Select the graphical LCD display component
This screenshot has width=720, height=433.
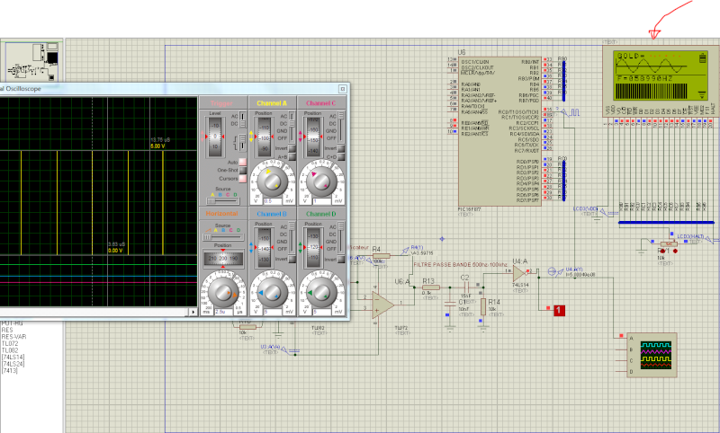point(661,81)
